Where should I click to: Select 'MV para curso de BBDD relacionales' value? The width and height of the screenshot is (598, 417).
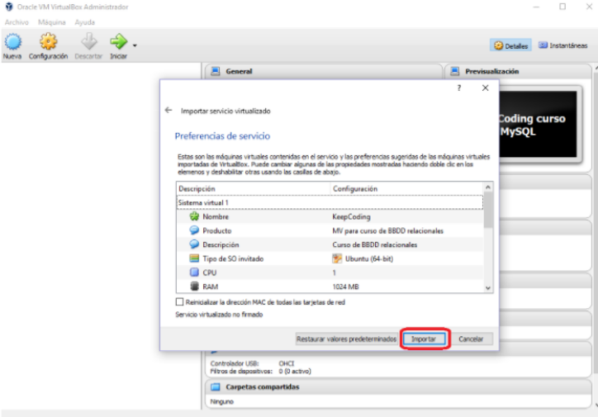point(388,230)
